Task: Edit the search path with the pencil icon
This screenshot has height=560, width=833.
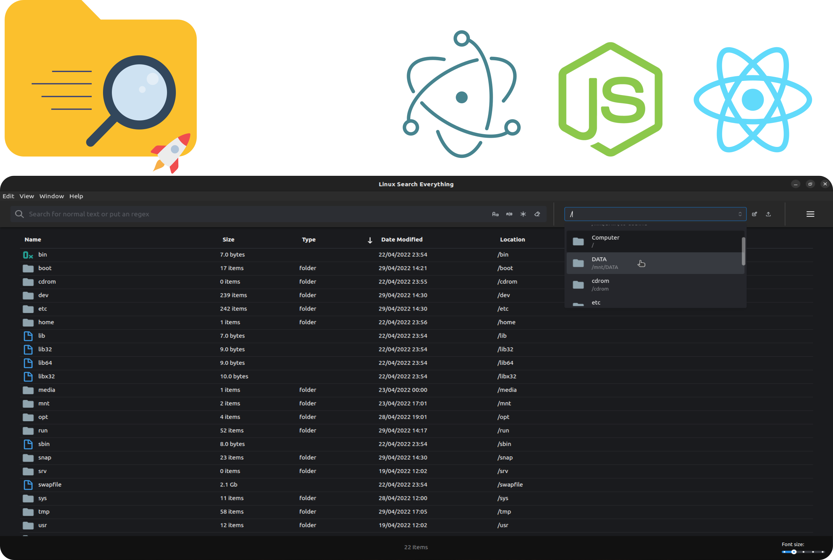Action: [755, 214]
